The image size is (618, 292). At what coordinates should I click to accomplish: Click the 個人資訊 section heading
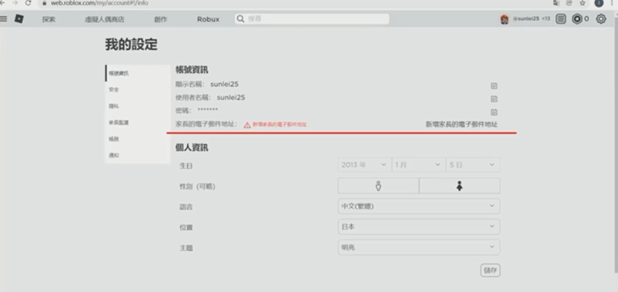point(192,148)
